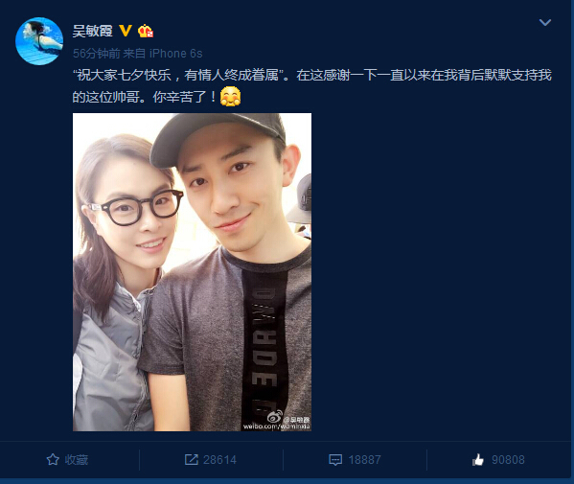Click the weibo.com watermark URL text

point(277,426)
